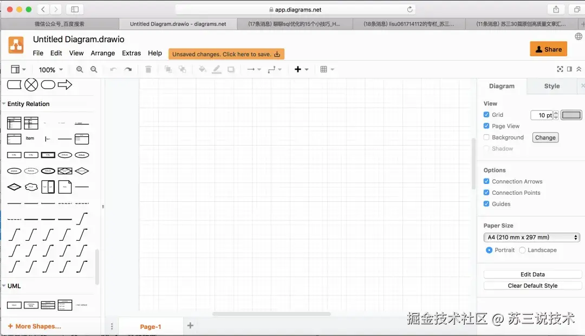
Task: Disable the Connection Arrows option
Action: [486, 181]
